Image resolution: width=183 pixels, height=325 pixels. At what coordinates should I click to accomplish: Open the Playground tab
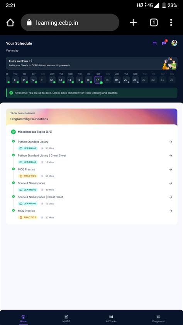tap(158, 318)
